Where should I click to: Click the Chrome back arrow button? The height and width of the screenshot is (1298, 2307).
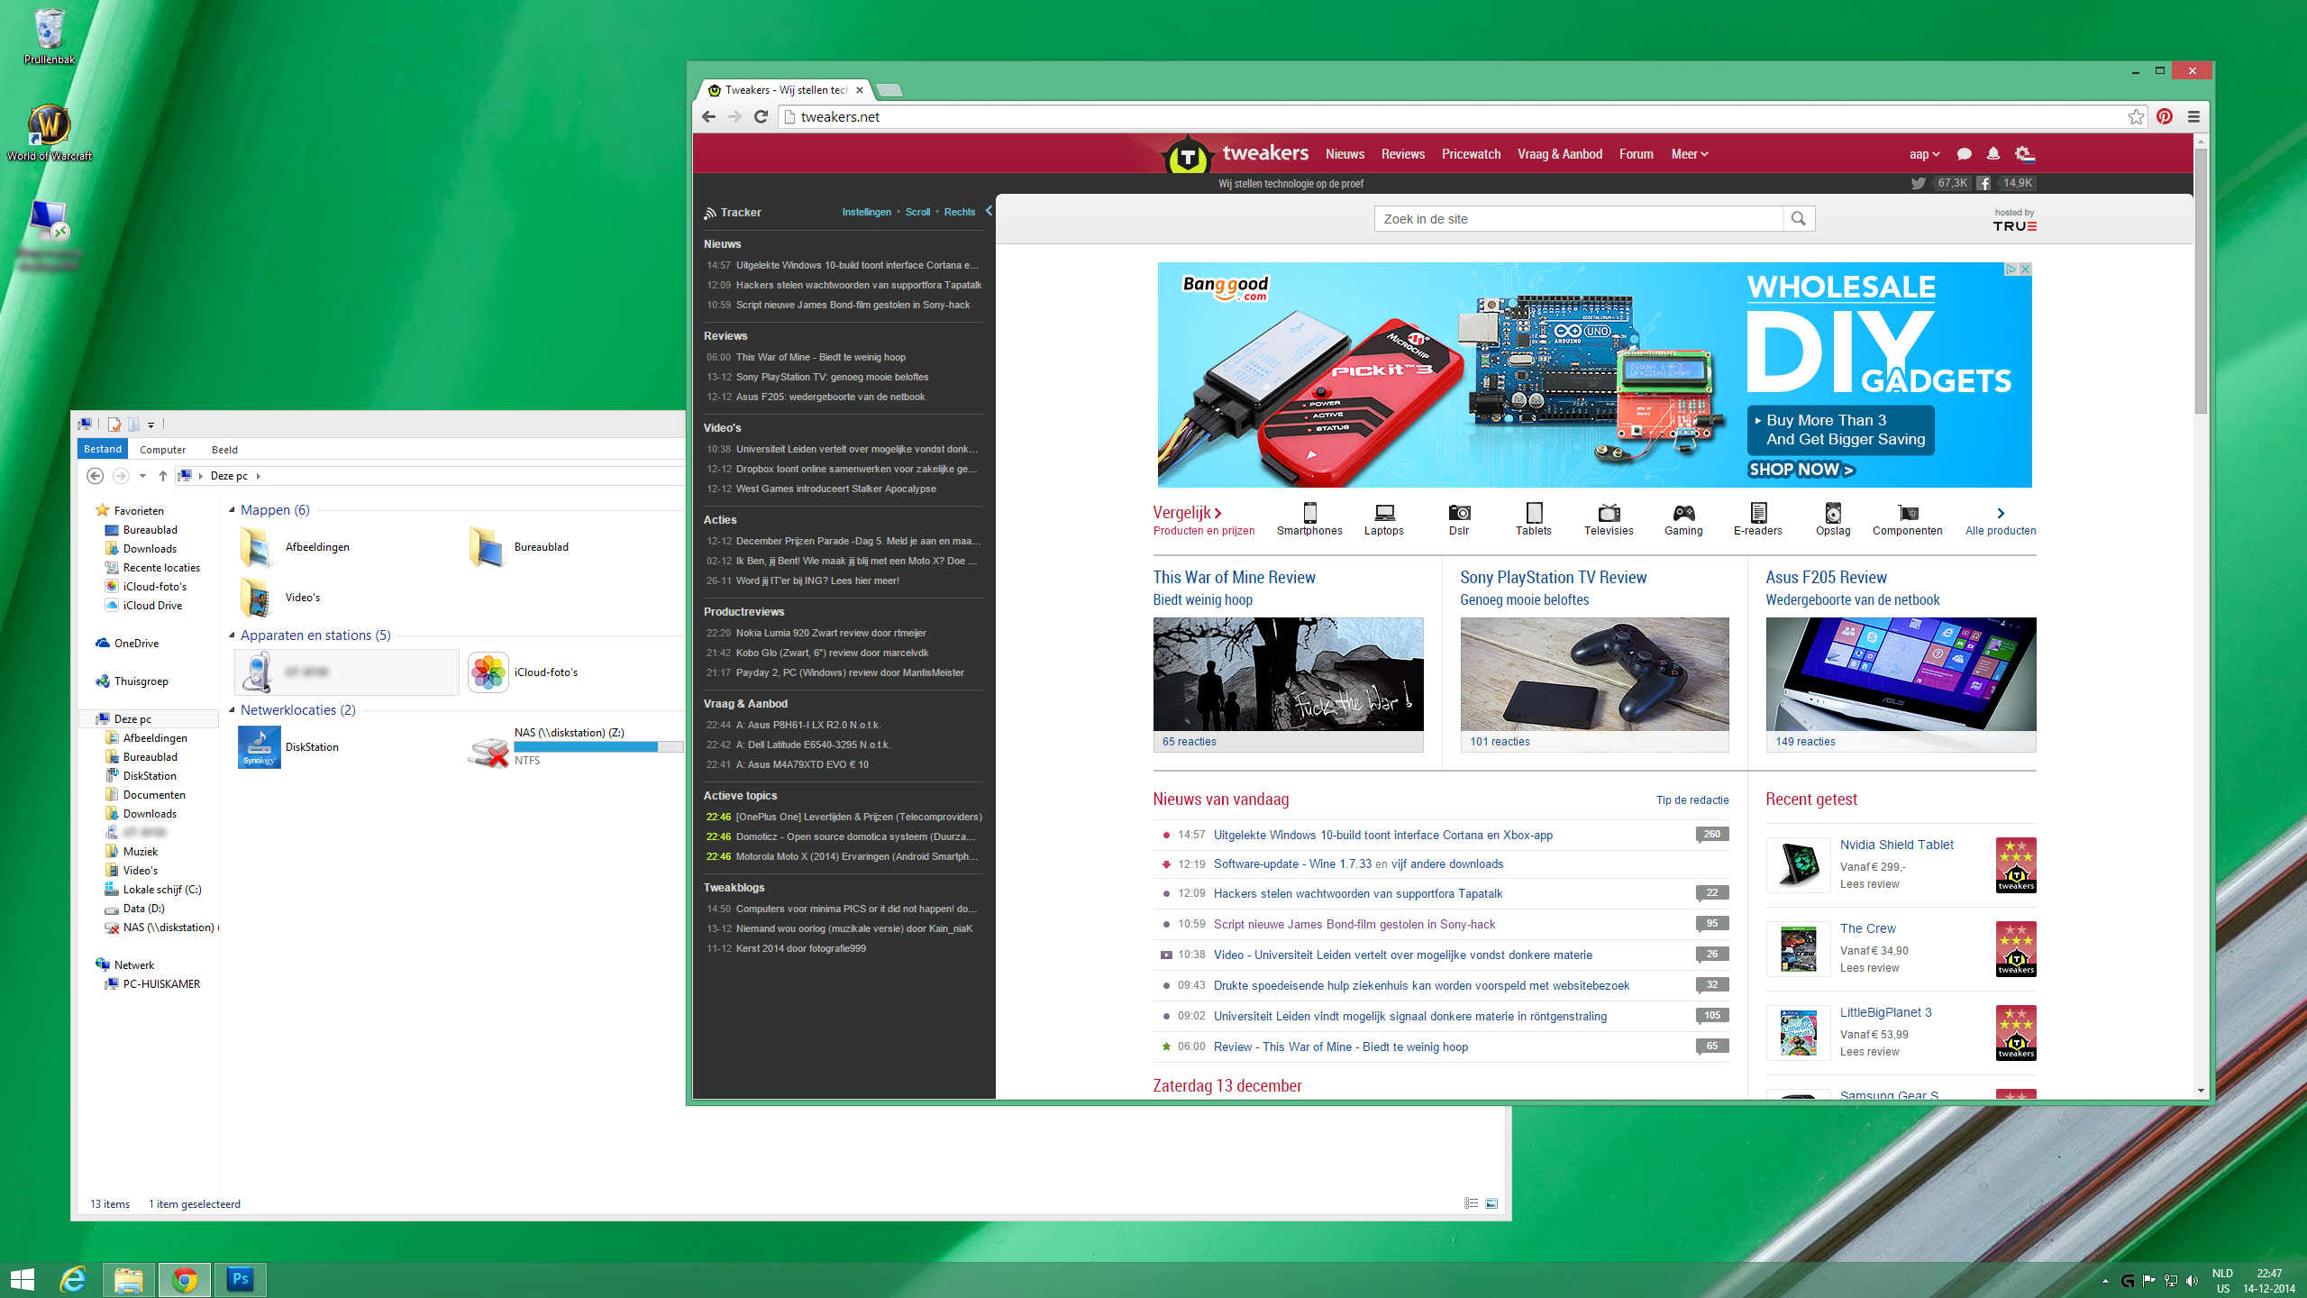[x=708, y=116]
